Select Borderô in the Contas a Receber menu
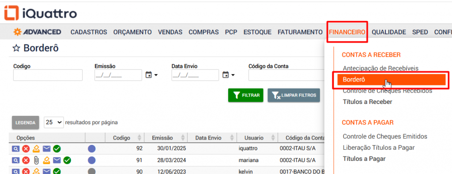Image resolution: width=452 pixels, height=174 pixels. [391, 80]
